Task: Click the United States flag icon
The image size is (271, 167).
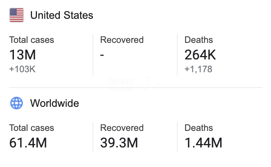Action: click(x=17, y=15)
